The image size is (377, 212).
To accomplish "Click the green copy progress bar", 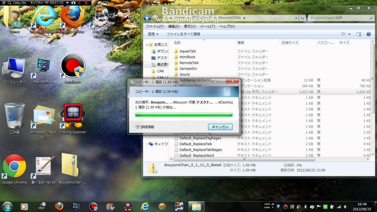I will pyautogui.click(x=184, y=115).
